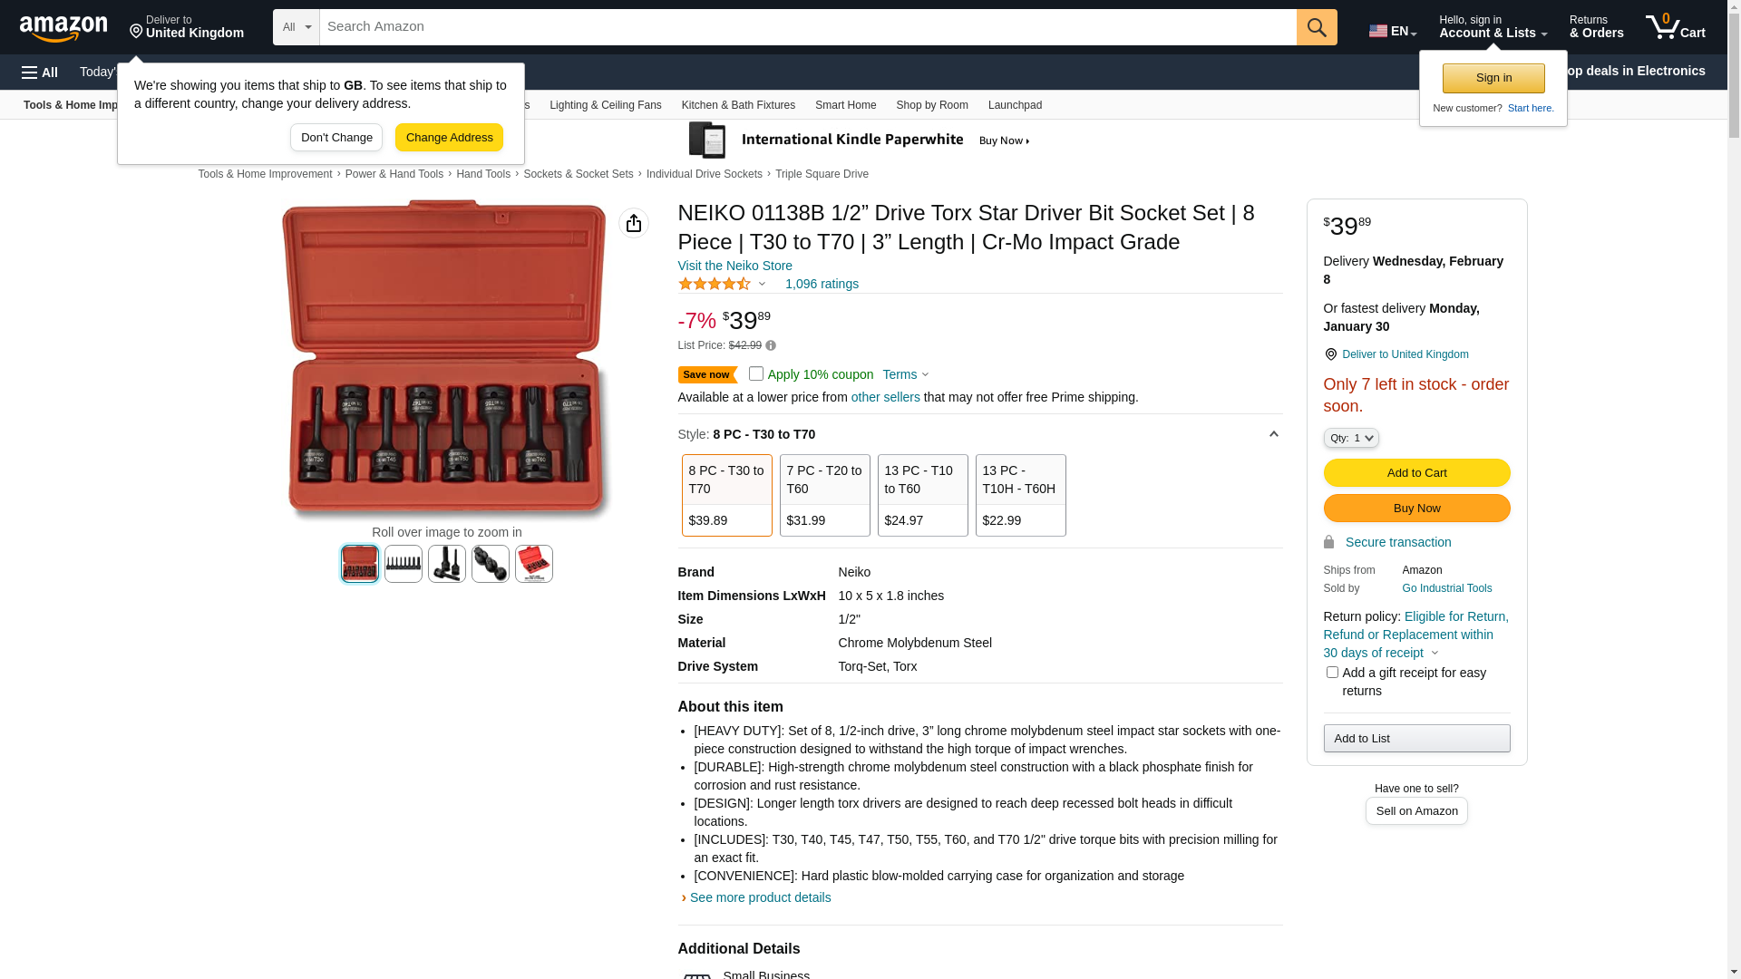Click the Amazon logo

(63, 28)
